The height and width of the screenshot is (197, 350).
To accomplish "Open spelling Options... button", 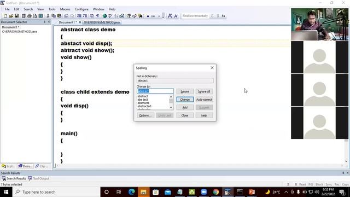I will point(145,115).
